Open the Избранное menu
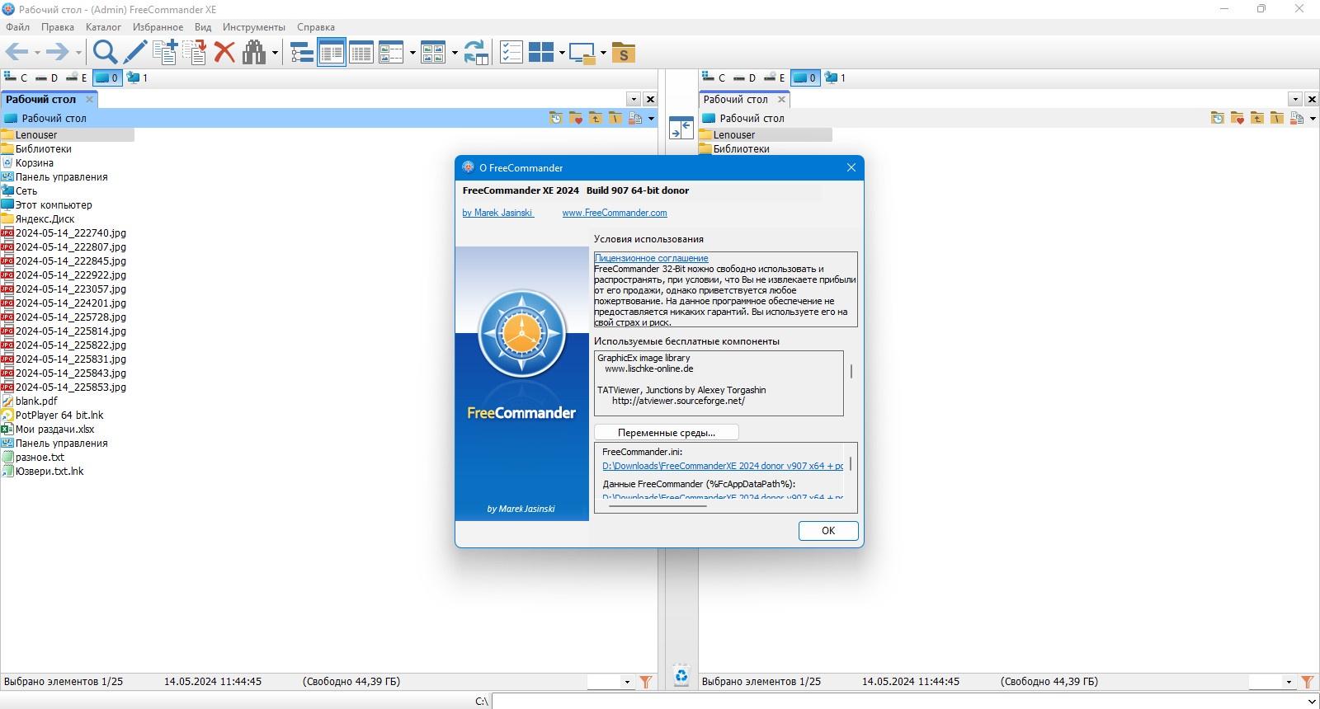Screen dimensions: 1320x709 158,27
